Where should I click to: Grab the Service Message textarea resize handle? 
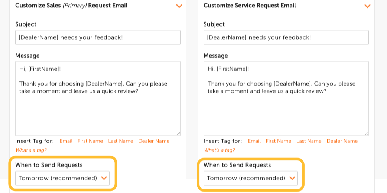pyautogui.click(x=367, y=133)
